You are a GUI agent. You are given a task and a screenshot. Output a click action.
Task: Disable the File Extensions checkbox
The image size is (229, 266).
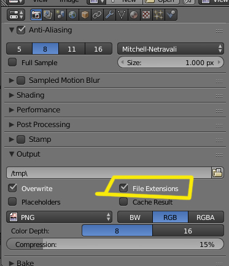coord(123,188)
